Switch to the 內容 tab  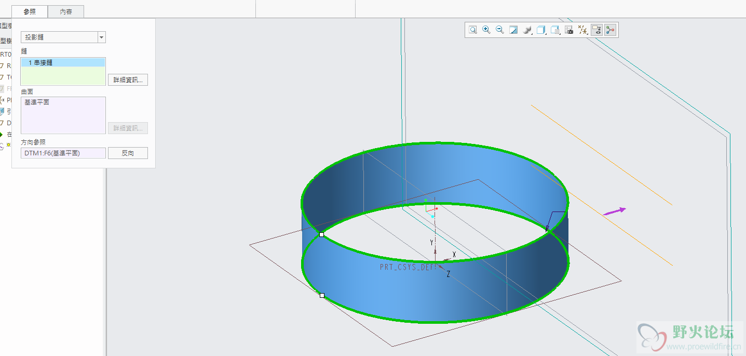click(66, 11)
